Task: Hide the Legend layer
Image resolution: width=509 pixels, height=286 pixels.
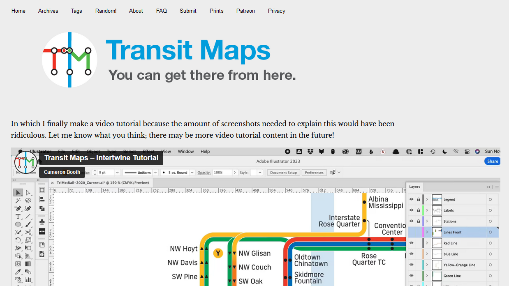Action: [411, 199]
